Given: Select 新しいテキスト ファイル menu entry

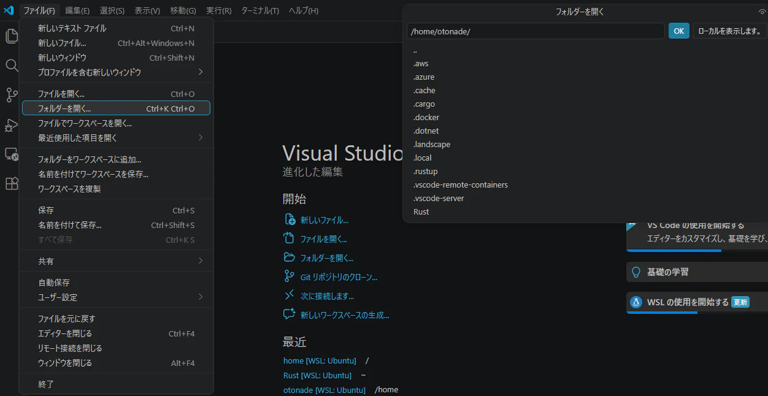Looking at the screenshot, I should pyautogui.click(x=117, y=28).
